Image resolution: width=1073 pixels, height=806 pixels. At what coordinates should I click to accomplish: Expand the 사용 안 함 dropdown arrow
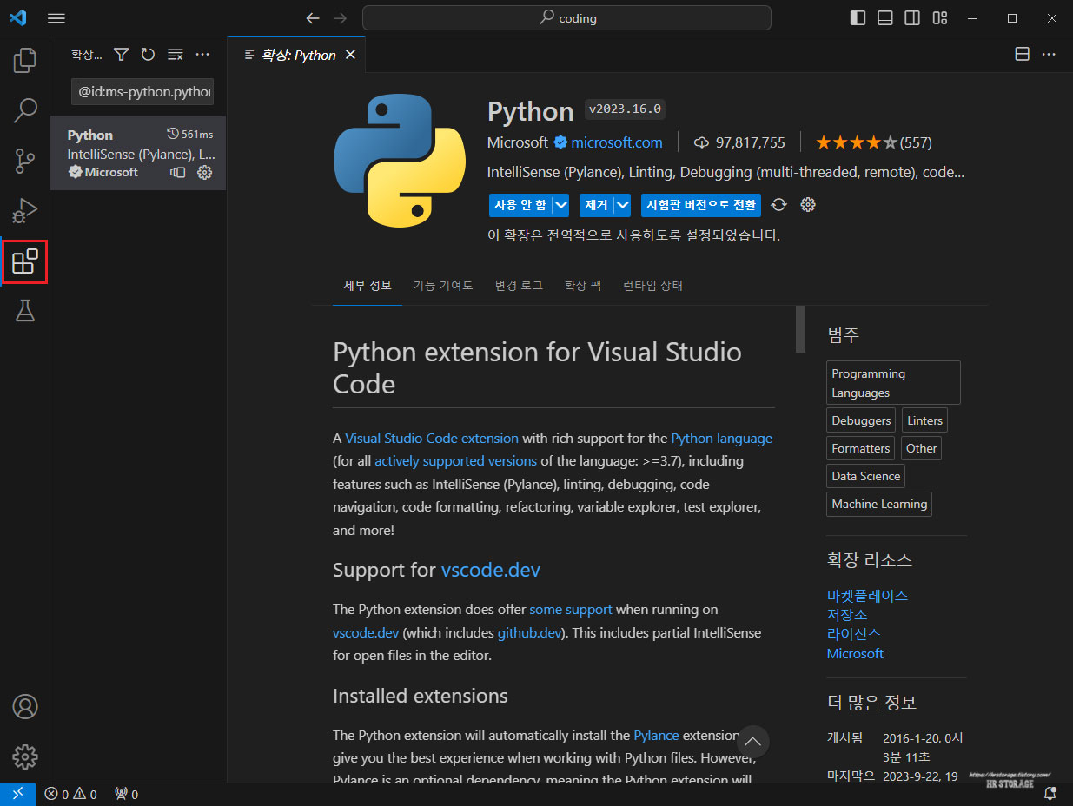[x=561, y=205]
